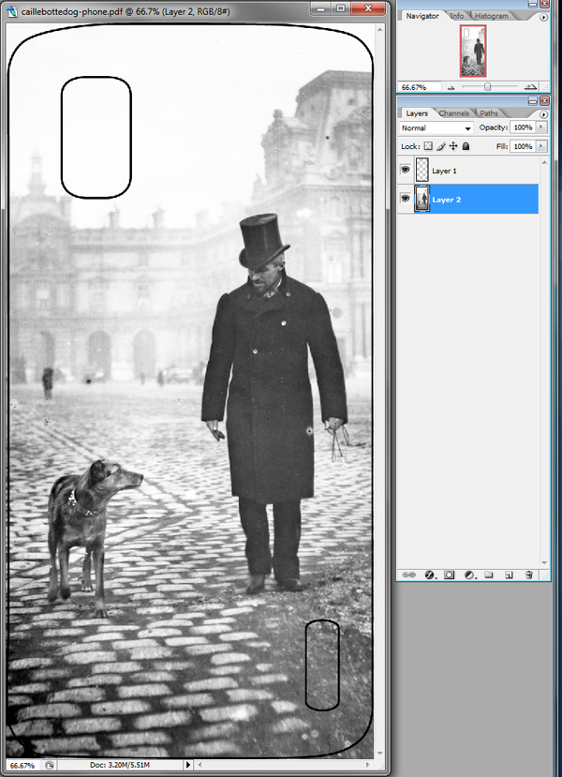Hide Layer 2 with its eye icon

tap(405, 199)
